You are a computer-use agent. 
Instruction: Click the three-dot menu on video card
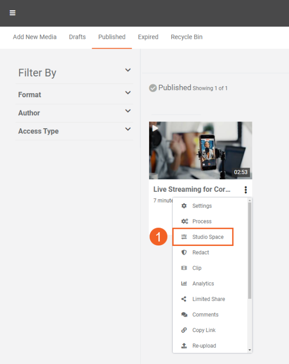coord(245,190)
